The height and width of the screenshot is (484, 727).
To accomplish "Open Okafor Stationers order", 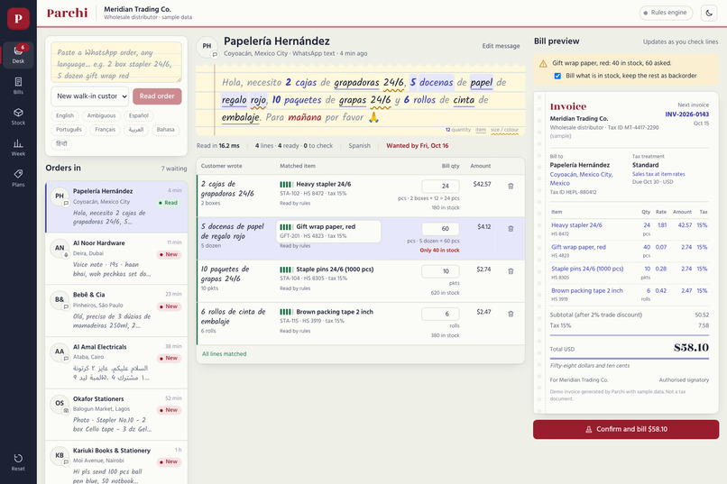I will pos(116,415).
